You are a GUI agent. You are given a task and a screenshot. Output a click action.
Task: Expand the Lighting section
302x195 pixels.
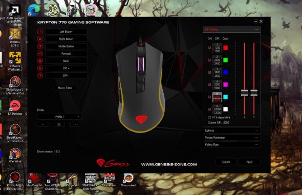point(232,131)
